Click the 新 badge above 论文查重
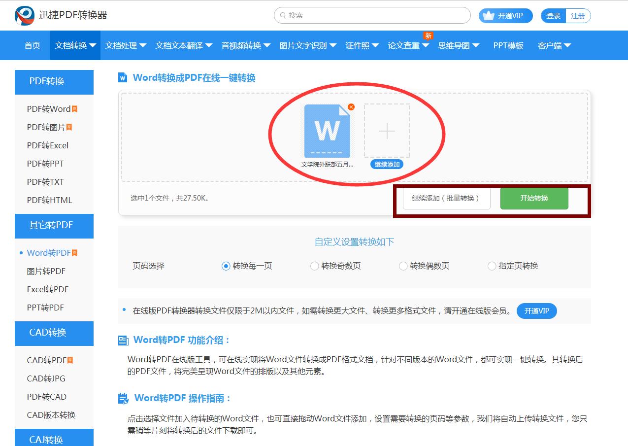 coord(428,35)
